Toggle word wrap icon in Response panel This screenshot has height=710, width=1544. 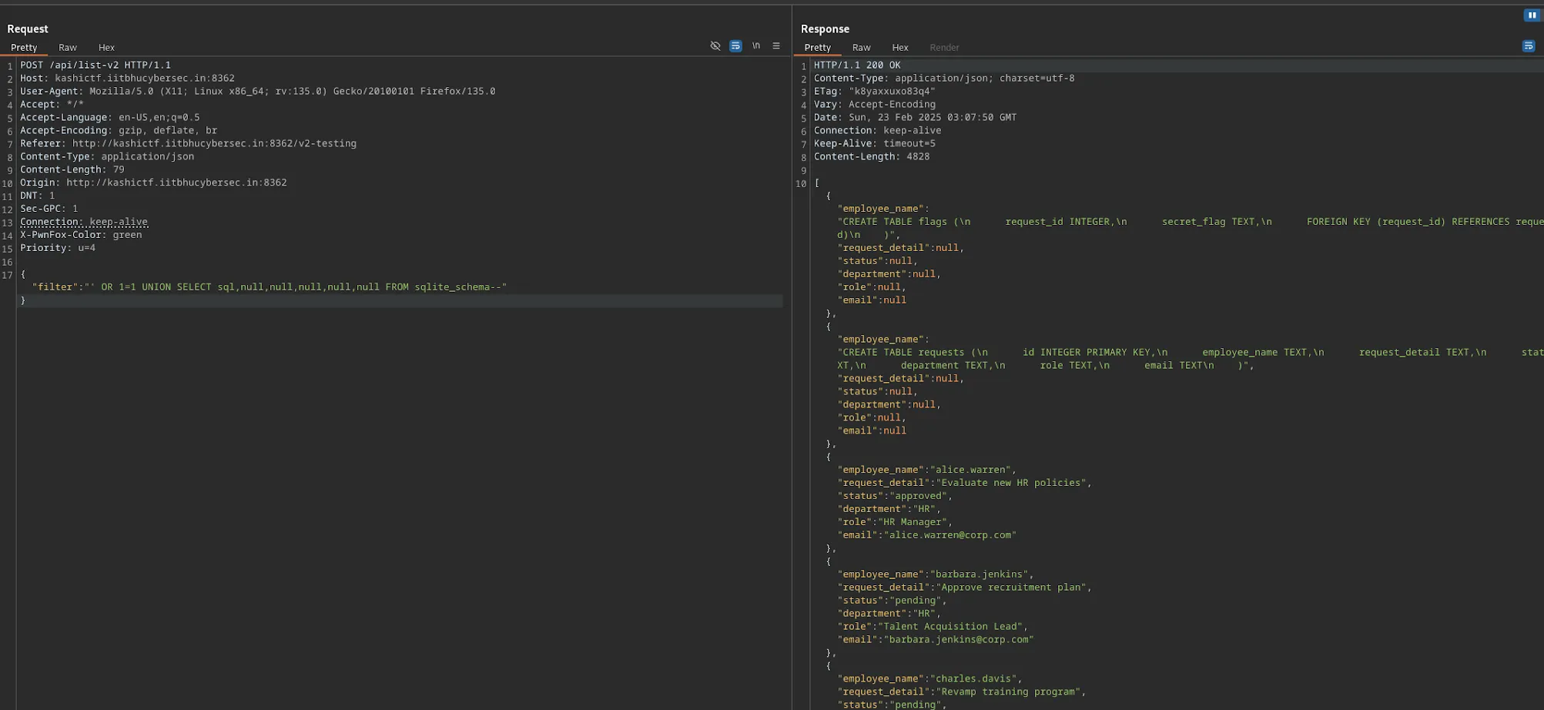pos(1529,46)
